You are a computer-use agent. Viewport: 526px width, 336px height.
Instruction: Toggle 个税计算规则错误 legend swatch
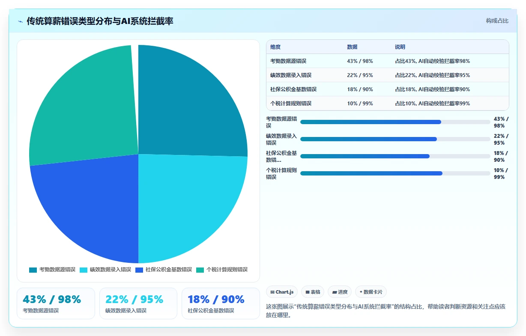pos(200,270)
